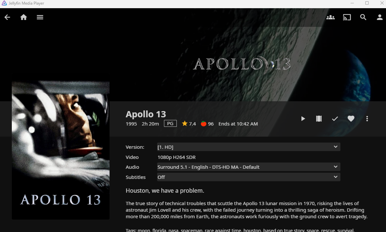386x232 pixels.
Task: Open the more options menu for Apollo 13
Action: click(x=367, y=119)
